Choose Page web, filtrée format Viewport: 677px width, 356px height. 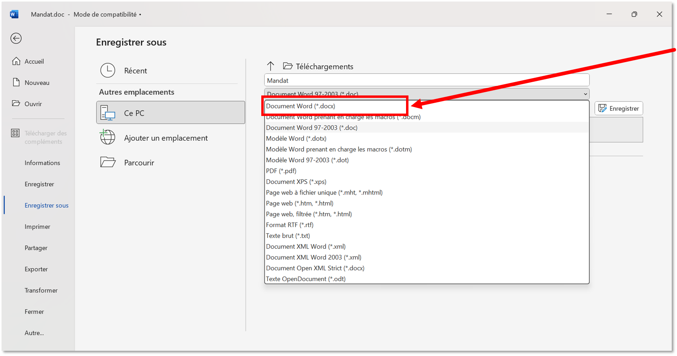tap(427, 214)
